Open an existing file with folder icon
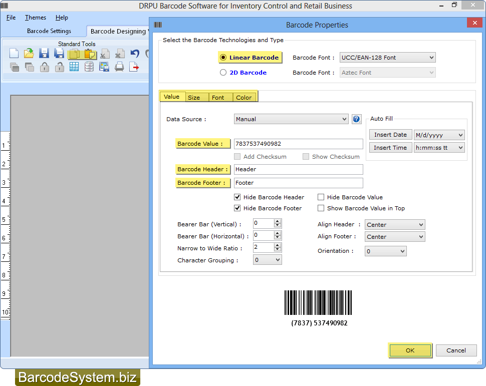 [x=29, y=53]
